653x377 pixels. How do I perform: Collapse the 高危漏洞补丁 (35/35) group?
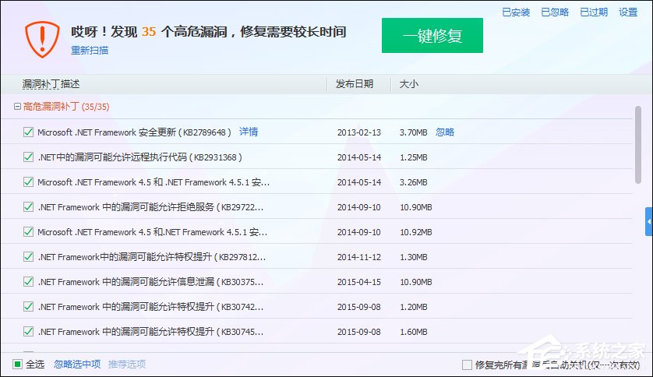tap(17, 107)
